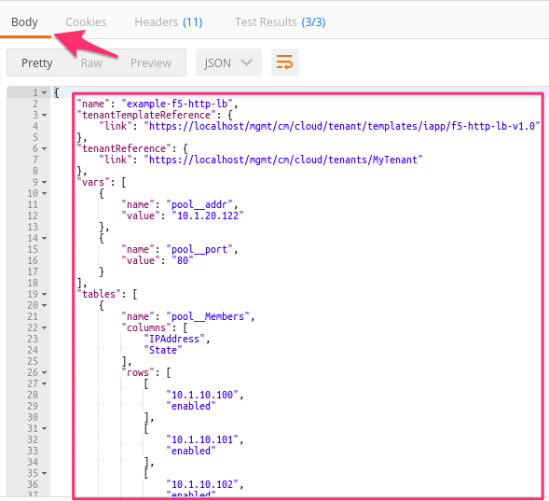Viewport: 549px width, 501px height.
Task: Select the Pretty view button
Action: (36, 63)
